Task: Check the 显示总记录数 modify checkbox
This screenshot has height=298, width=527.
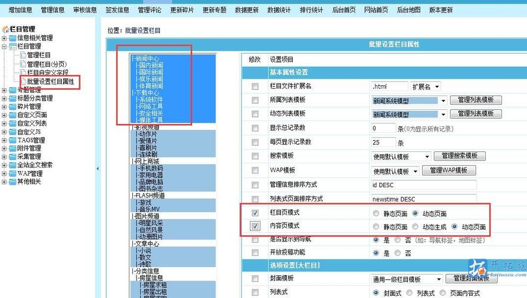Action: 255,128
